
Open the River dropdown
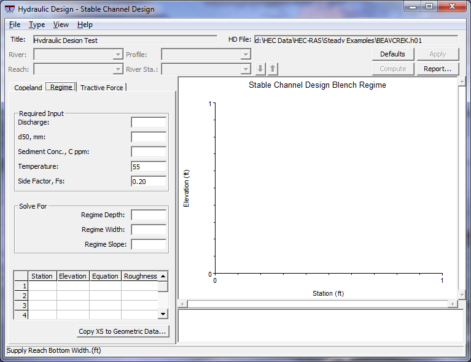[118, 55]
